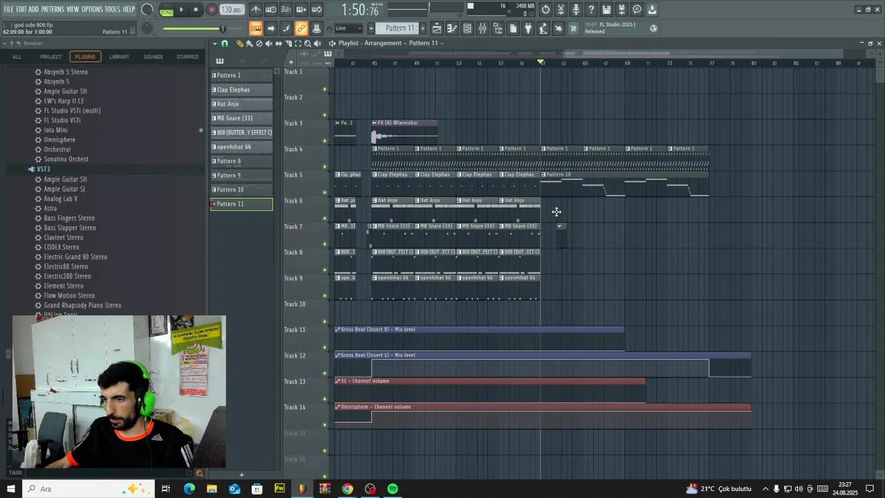Open Spotify from Windows taskbar
The width and height of the screenshot is (885, 498).
point(393,489)
